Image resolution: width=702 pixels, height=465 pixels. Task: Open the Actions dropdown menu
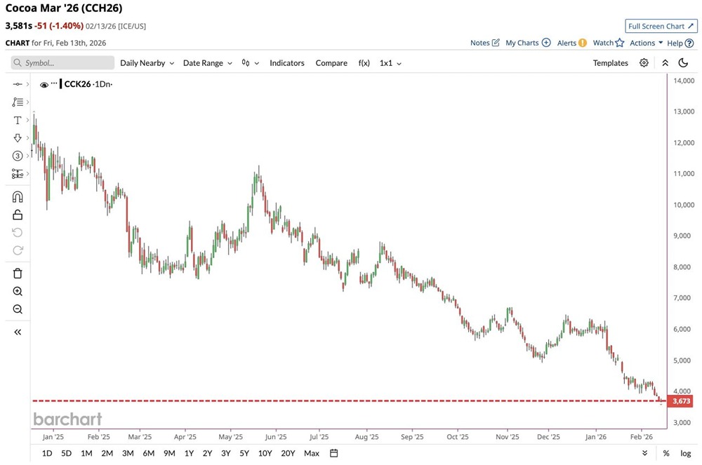[646, 43]
